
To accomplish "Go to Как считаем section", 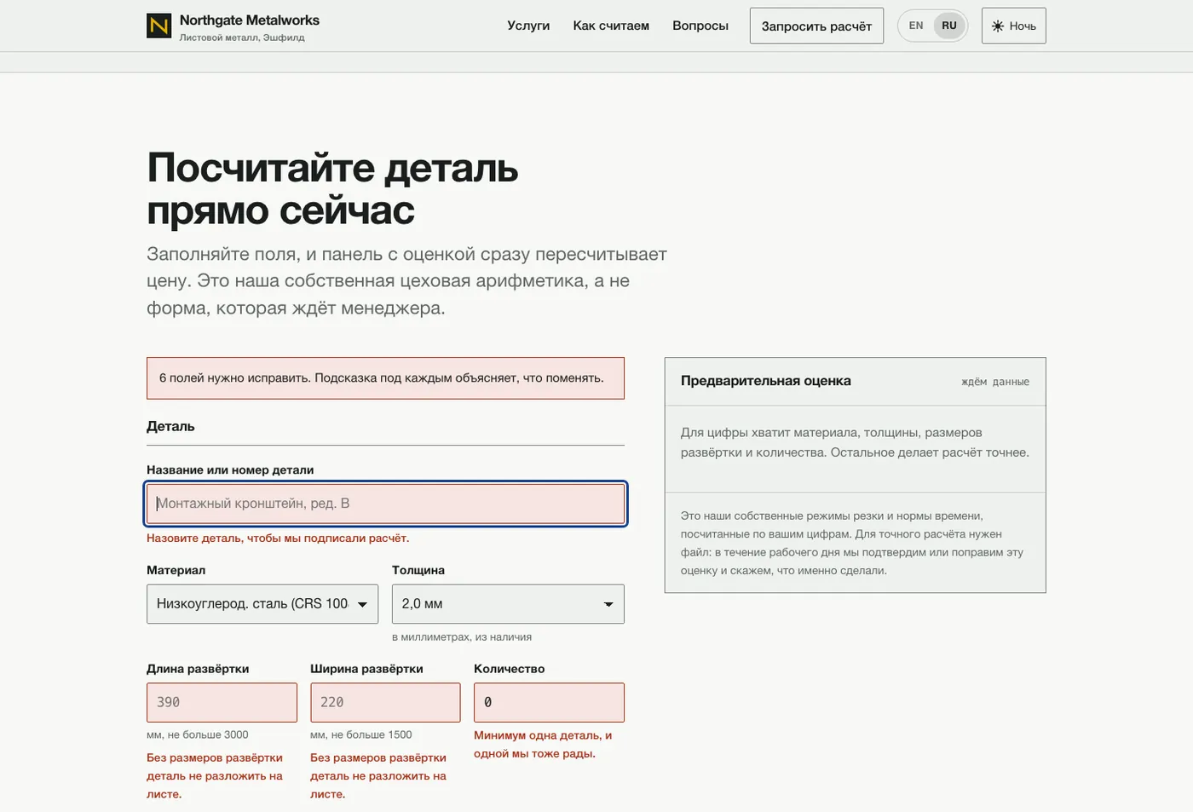I will pos(611,26).
